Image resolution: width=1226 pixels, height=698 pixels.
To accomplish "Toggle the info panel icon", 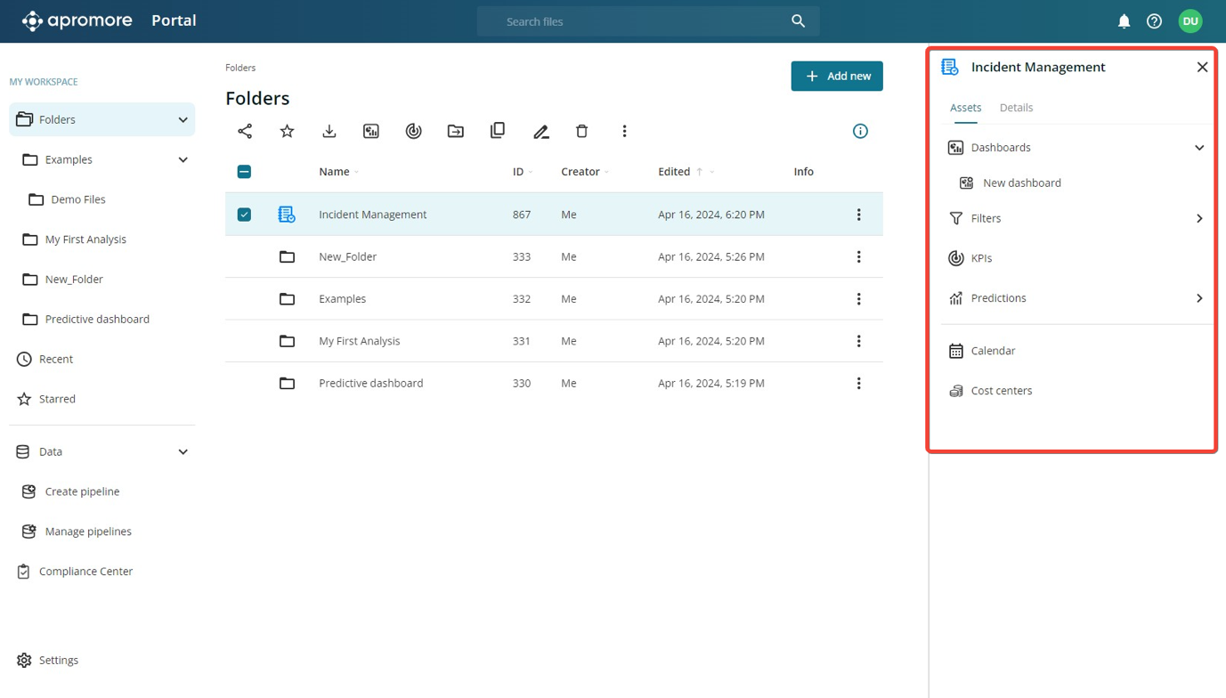I will (860, 131).
